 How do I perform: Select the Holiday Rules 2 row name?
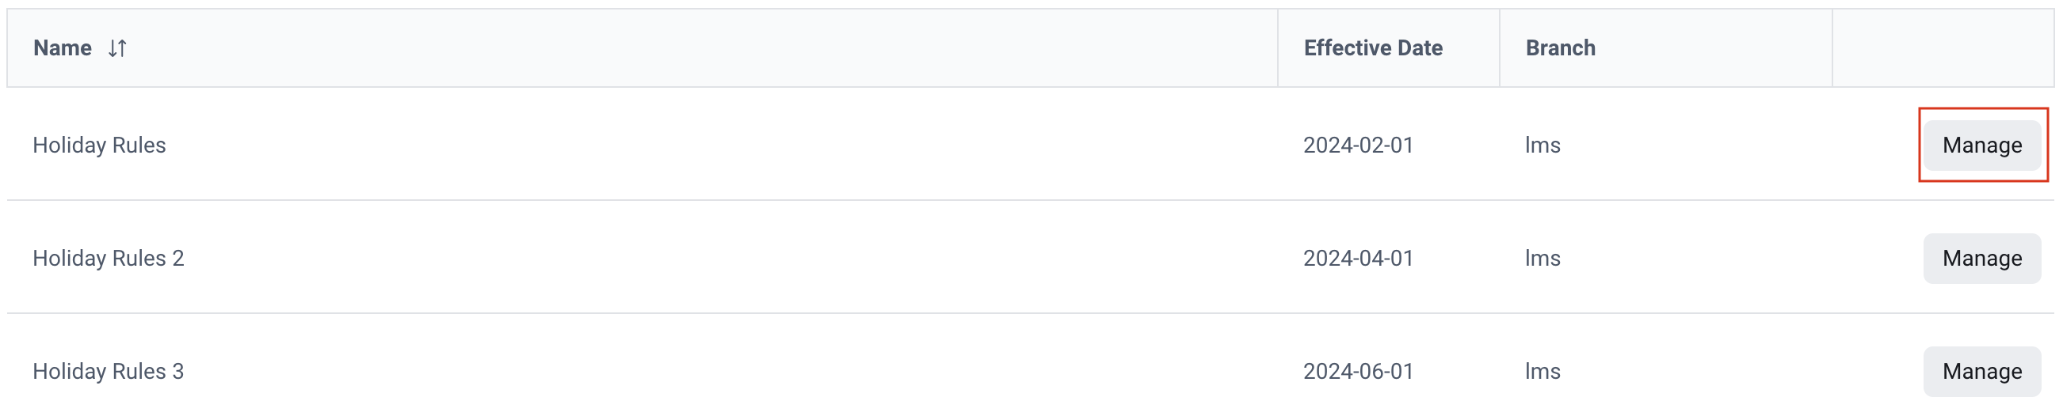click(108, 258)
